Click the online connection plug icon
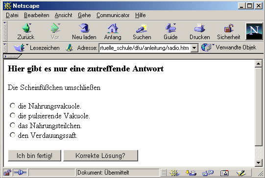 click(20, 173)
